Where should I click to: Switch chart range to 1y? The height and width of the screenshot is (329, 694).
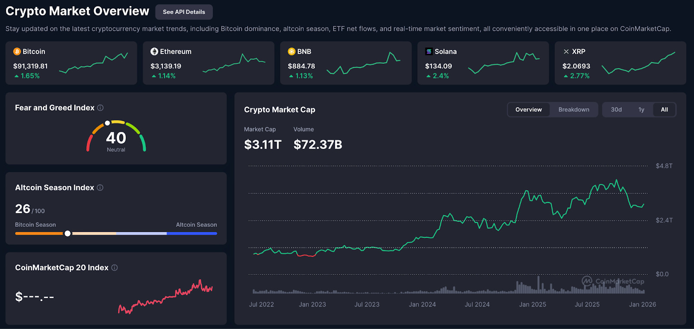[641, 110]
